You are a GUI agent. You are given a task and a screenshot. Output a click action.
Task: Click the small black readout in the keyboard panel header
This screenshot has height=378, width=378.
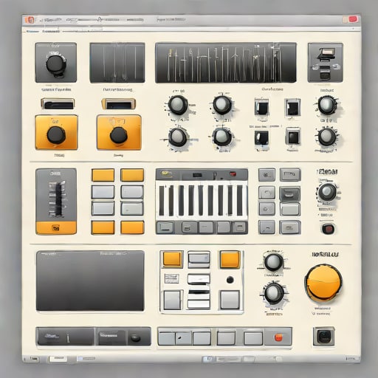(197, 175)
